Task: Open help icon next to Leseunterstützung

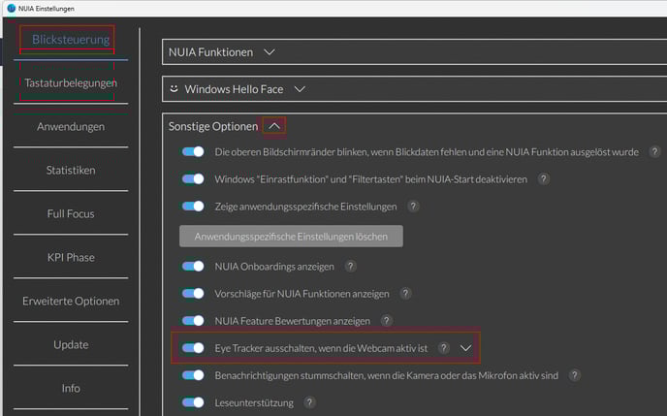Action: pos(309,402)
